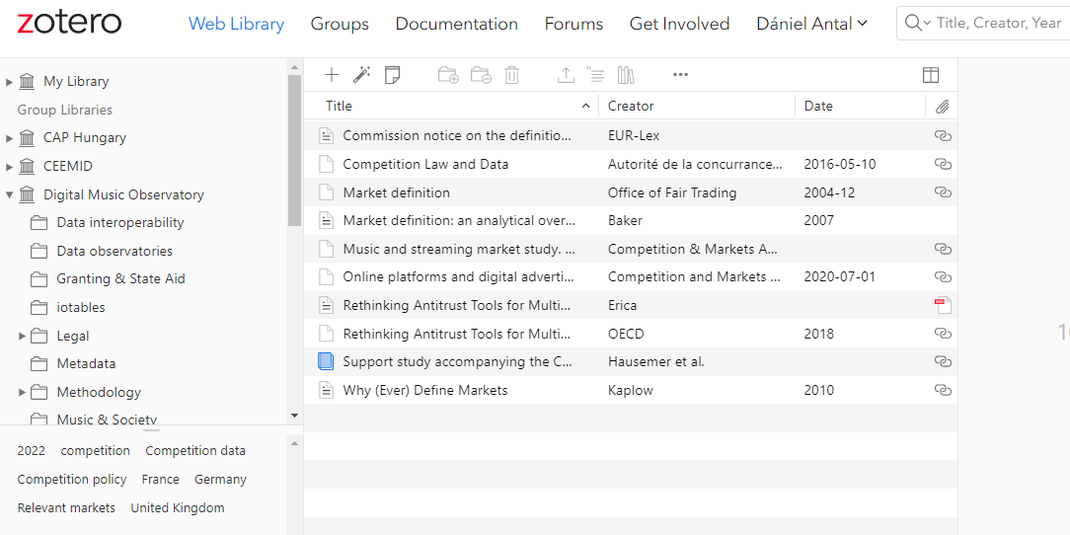Open Dániel Antal account dropdown
Screen dimensions: 1070x535
[x=811, y=24]
